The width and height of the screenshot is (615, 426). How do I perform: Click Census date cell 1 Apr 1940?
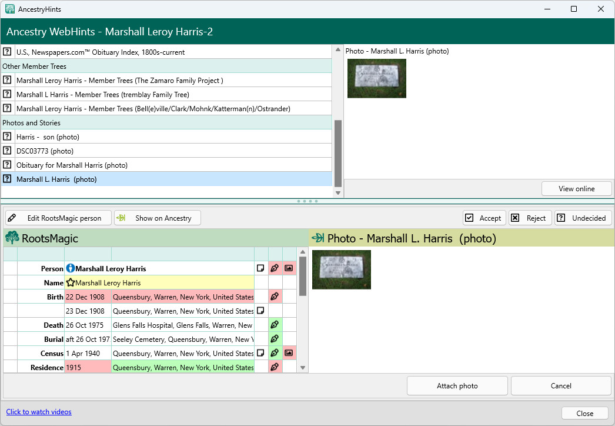[x=88, y=353]
